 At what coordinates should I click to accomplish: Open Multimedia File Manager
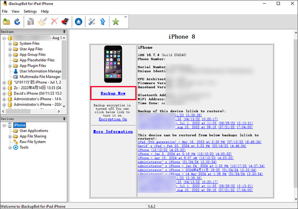click(x=40, y=77)
